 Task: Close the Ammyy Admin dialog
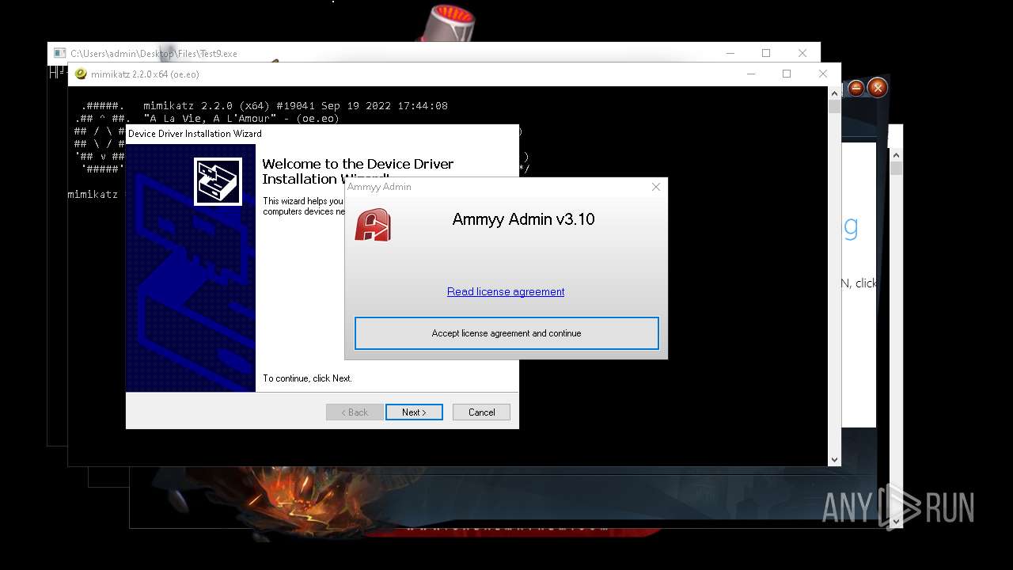(x=655, y=187)
